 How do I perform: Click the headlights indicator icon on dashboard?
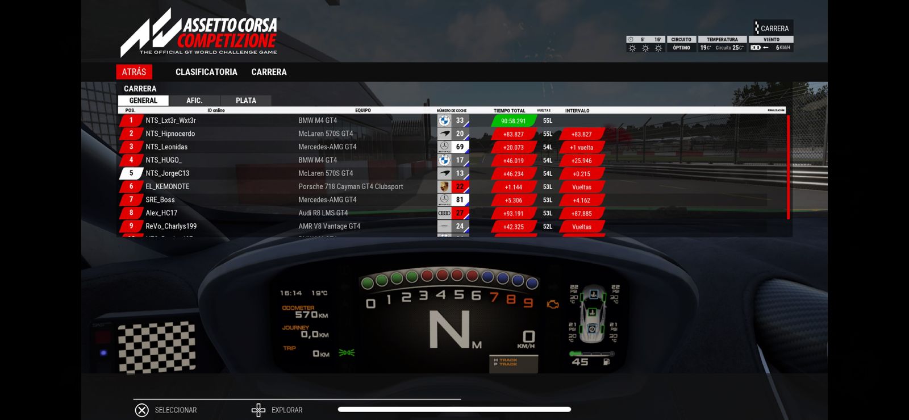[x=347, y=353]
